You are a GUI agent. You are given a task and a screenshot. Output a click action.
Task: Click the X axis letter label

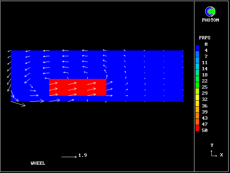tap(221, 155)
